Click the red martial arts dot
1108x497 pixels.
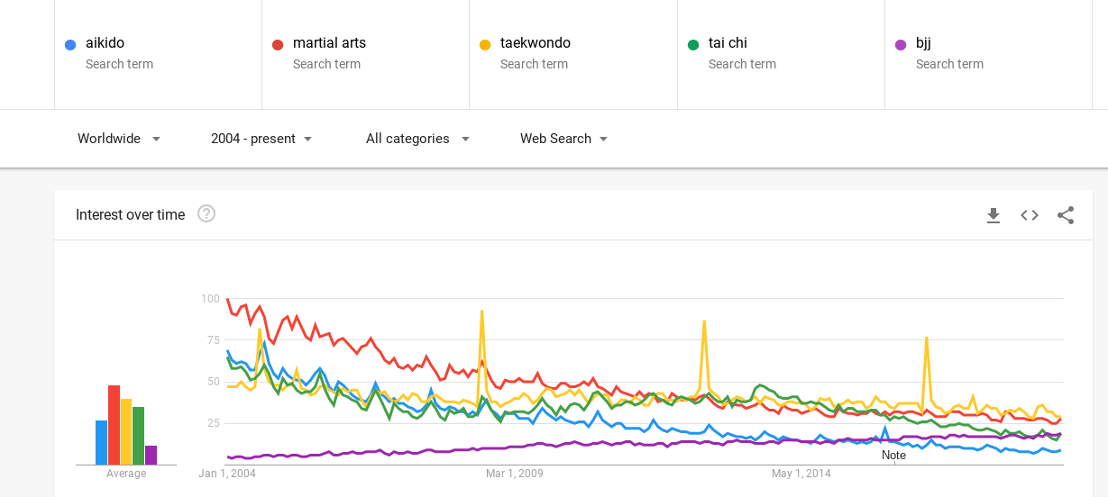[x=278, y=44]
